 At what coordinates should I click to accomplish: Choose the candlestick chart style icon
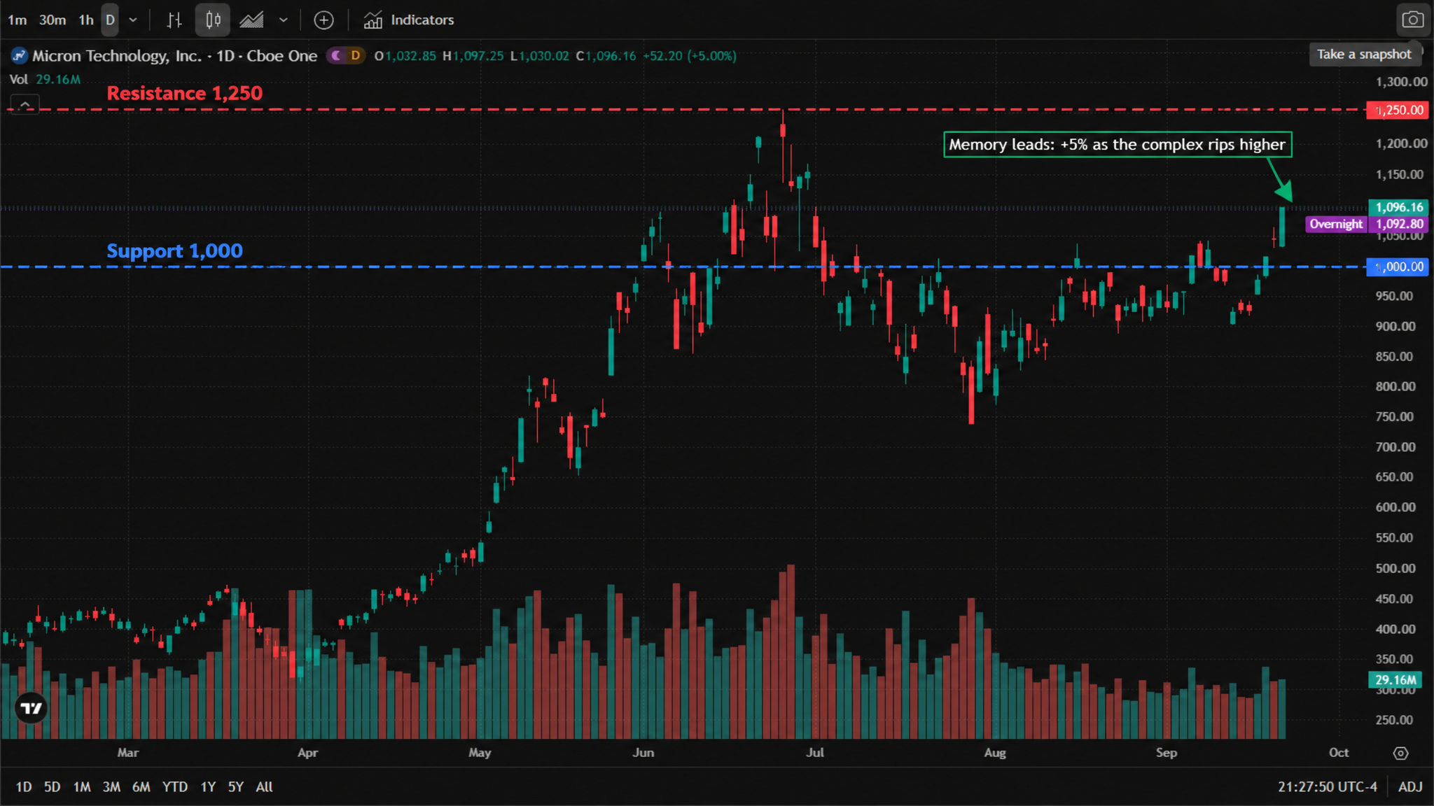point(213,20)
